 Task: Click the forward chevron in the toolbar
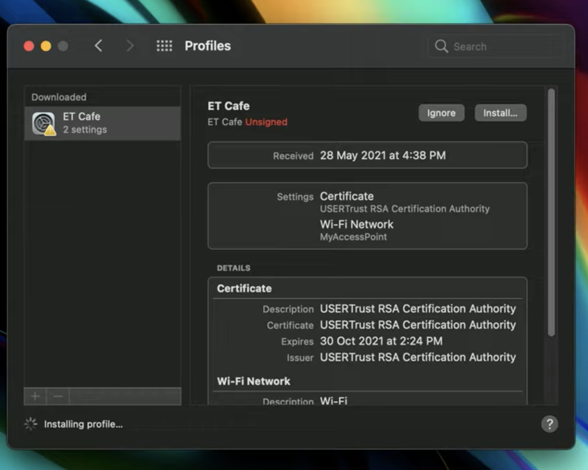click(130, 46)
